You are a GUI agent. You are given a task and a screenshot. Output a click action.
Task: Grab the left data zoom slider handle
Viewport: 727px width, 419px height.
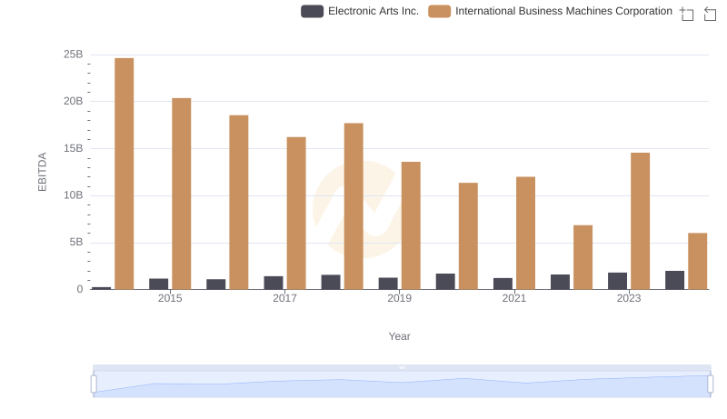point(94,384)
